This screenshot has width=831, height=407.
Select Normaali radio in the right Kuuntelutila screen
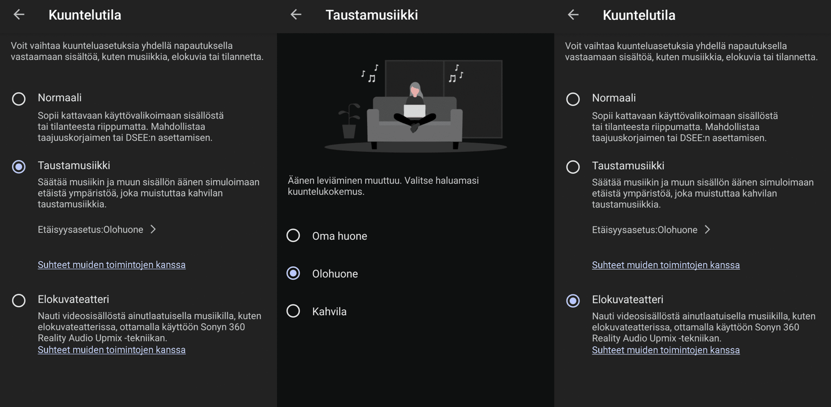573,99
